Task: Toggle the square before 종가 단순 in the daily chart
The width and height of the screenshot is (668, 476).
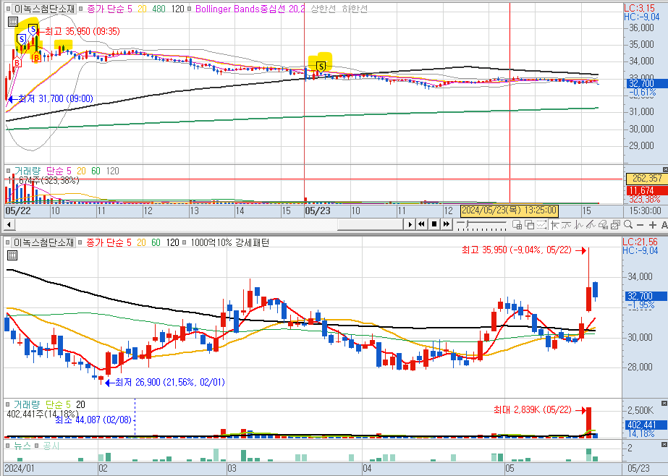Action: click(x=81, y=242)
